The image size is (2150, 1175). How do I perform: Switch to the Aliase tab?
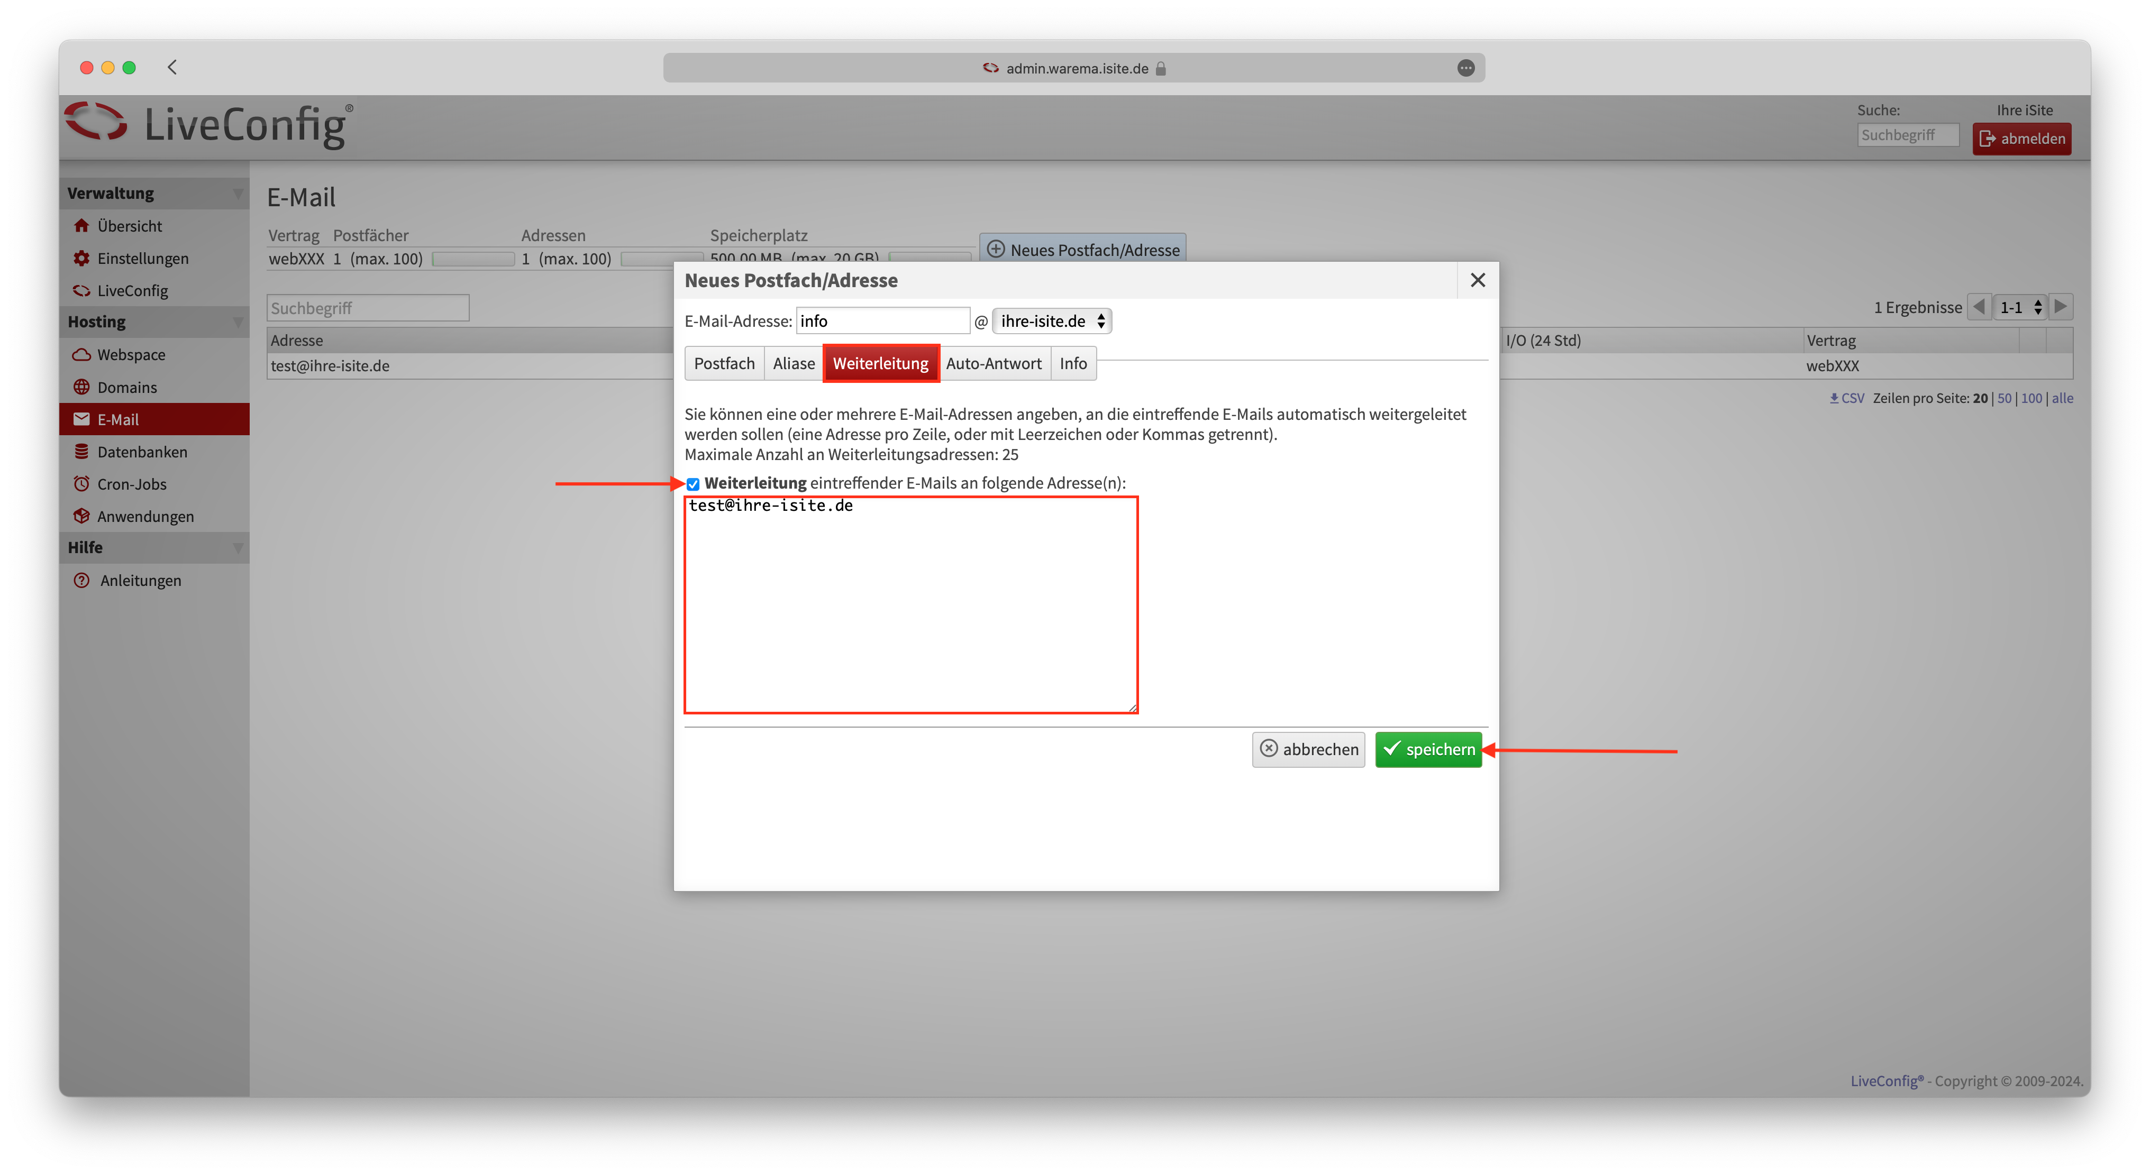[x=793, y=364]
